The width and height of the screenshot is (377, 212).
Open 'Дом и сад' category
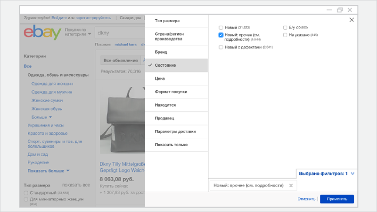38,155
